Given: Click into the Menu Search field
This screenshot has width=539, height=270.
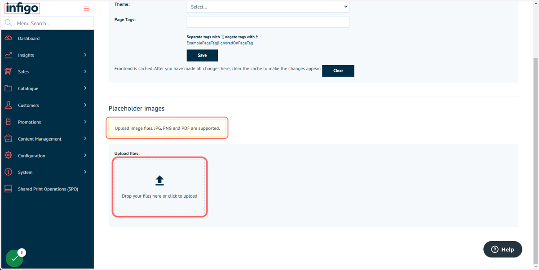Looking at the screenshot, I should pyautogui.click(x=54, y=23).
